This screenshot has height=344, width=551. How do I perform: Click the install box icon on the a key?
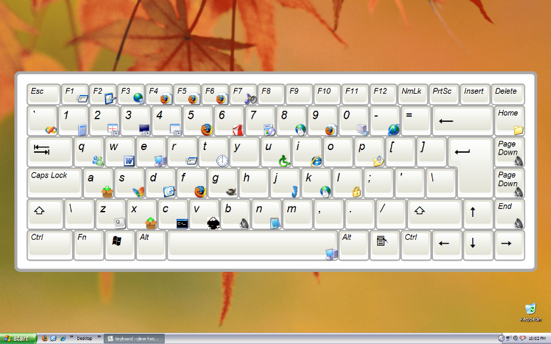(107, 191)
